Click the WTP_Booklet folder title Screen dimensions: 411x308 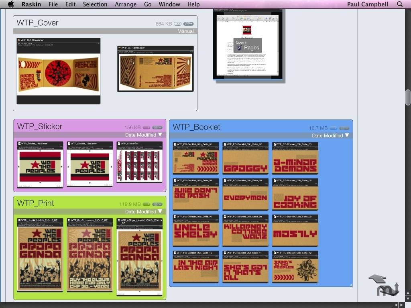point(196,127)
